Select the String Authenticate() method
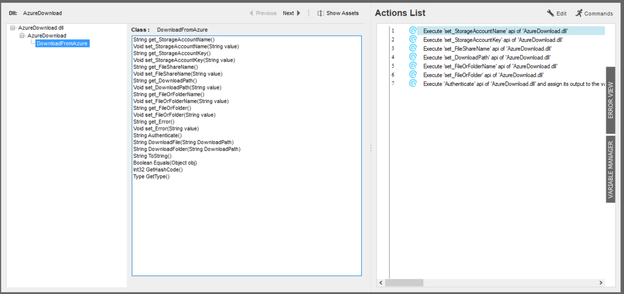This screenshot has width=624, height=294. pyautogui.click(x=157, y=136)
